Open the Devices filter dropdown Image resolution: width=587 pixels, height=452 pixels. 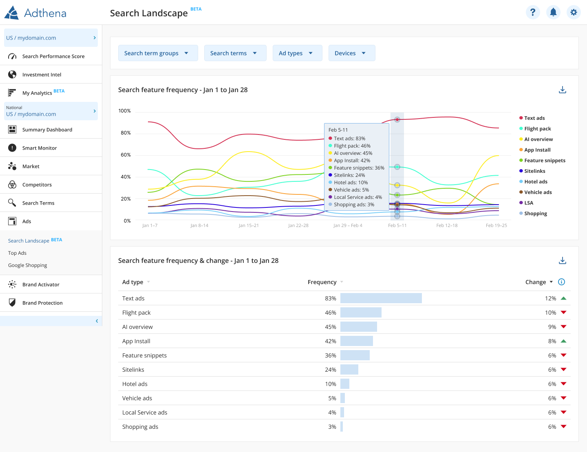point(351,53)
